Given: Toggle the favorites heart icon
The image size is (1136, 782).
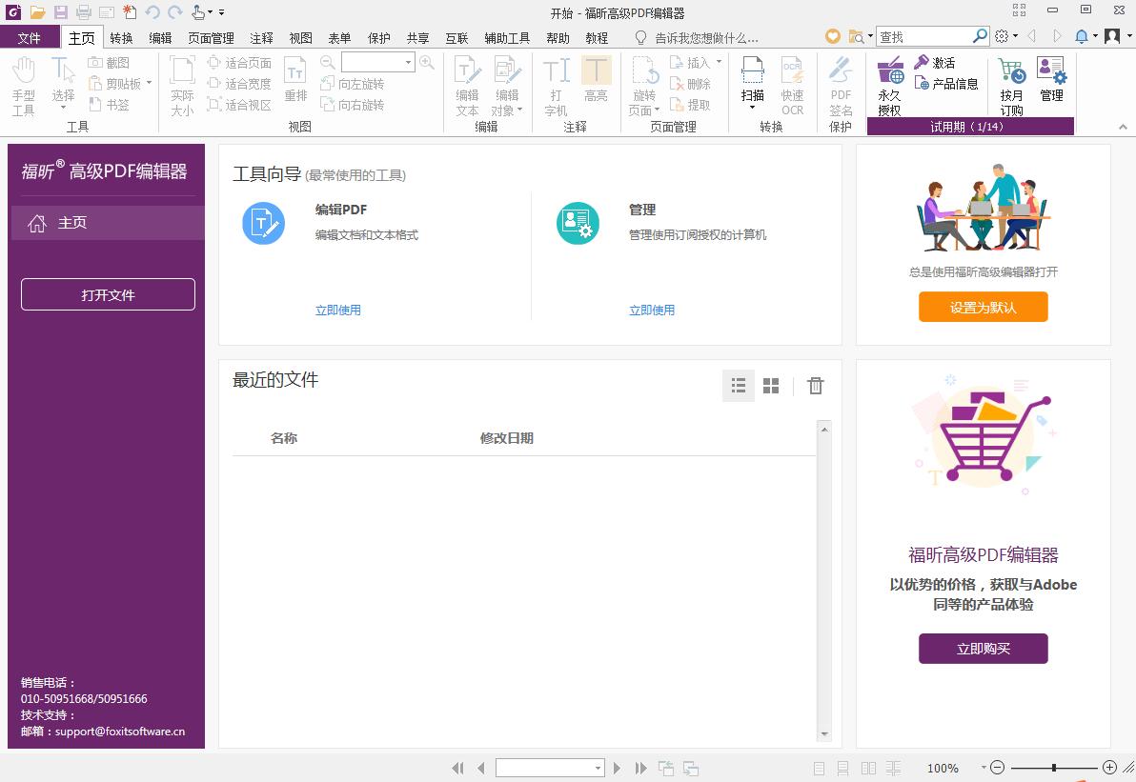Looking at the screenshot, I should 831,35.
